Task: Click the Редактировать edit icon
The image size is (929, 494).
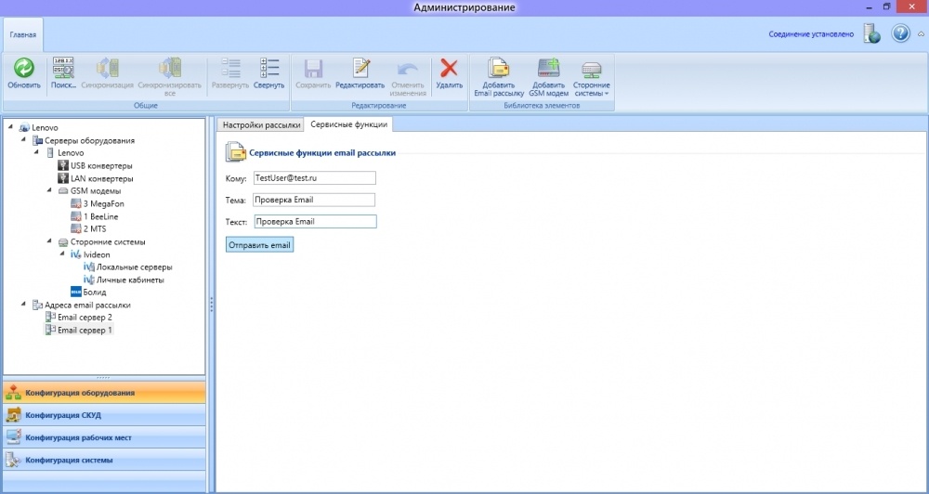Action: point(360,68)
